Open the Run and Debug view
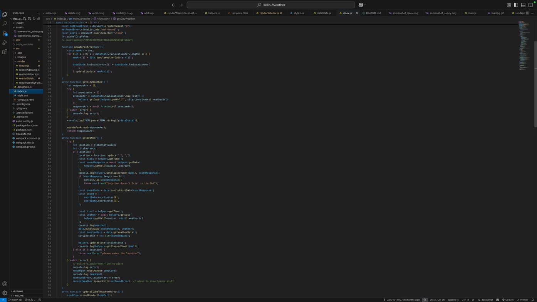537x302 pixels. 5,42
